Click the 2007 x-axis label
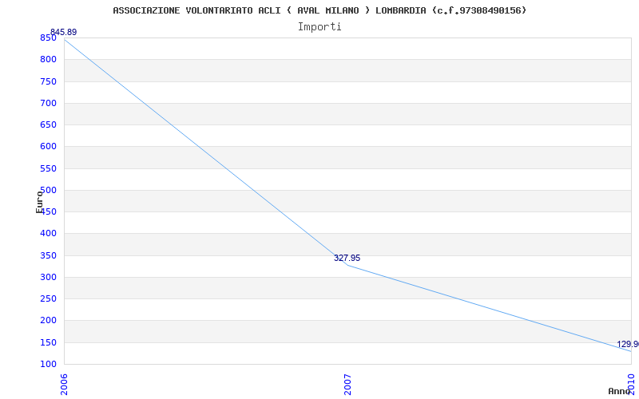This screenshot has width=639, height=399. pyautogui.click(x=347, y=385)
